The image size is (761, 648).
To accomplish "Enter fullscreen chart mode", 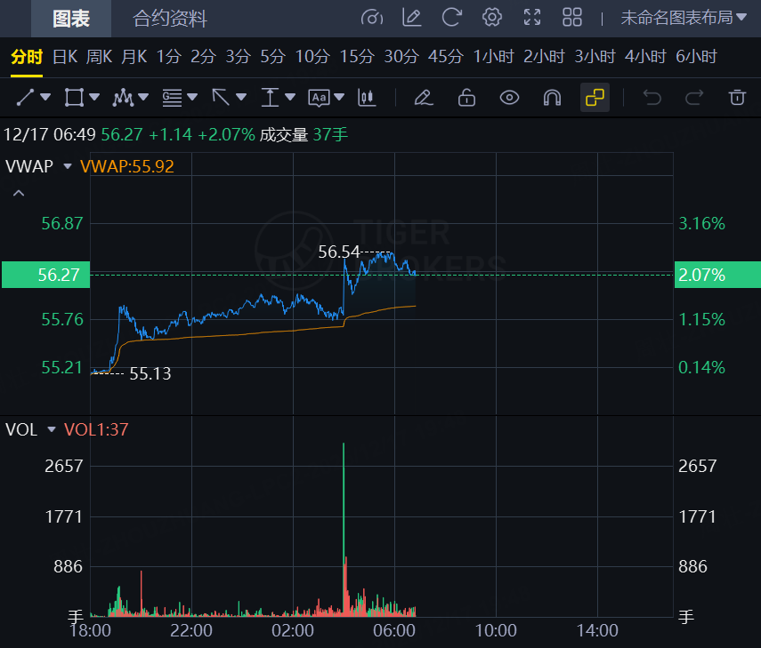I will [532, 17].
